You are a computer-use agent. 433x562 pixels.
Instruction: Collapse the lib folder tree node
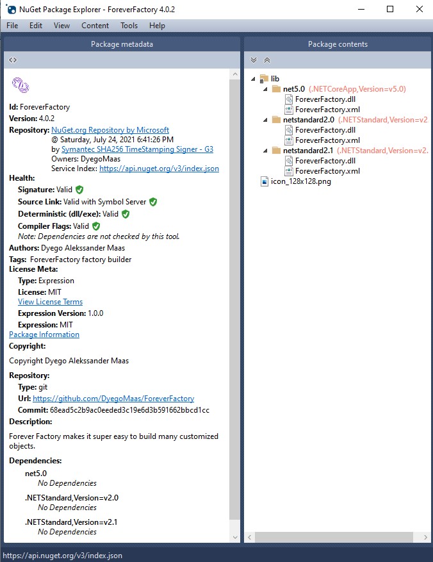[253, 78]
